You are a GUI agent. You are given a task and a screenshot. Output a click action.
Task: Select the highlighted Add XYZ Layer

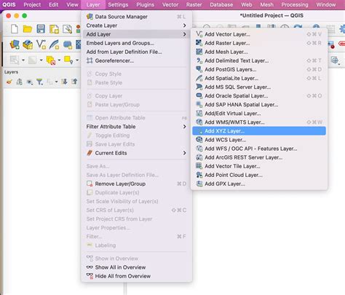pyautogui.click(x=259, y=131)
